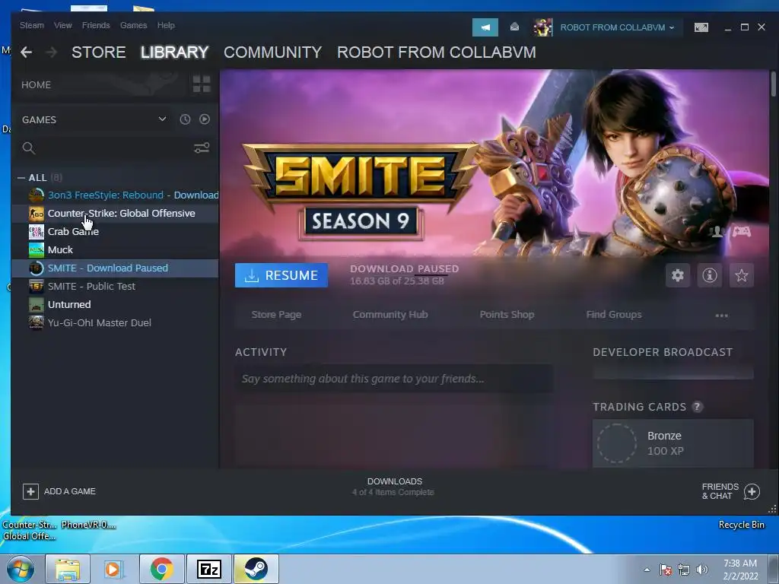This screenshot has height=584, width=779.
Task: Click the Bronze 100 XP trading card badge
Action: click(672, 443)
